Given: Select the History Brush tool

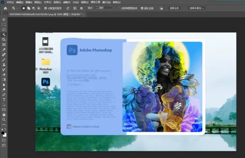Looking at the screenshot, I should pos(4,70).
